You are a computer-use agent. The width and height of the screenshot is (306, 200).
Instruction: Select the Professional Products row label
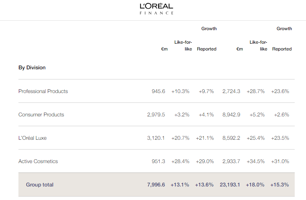point(43,91)
